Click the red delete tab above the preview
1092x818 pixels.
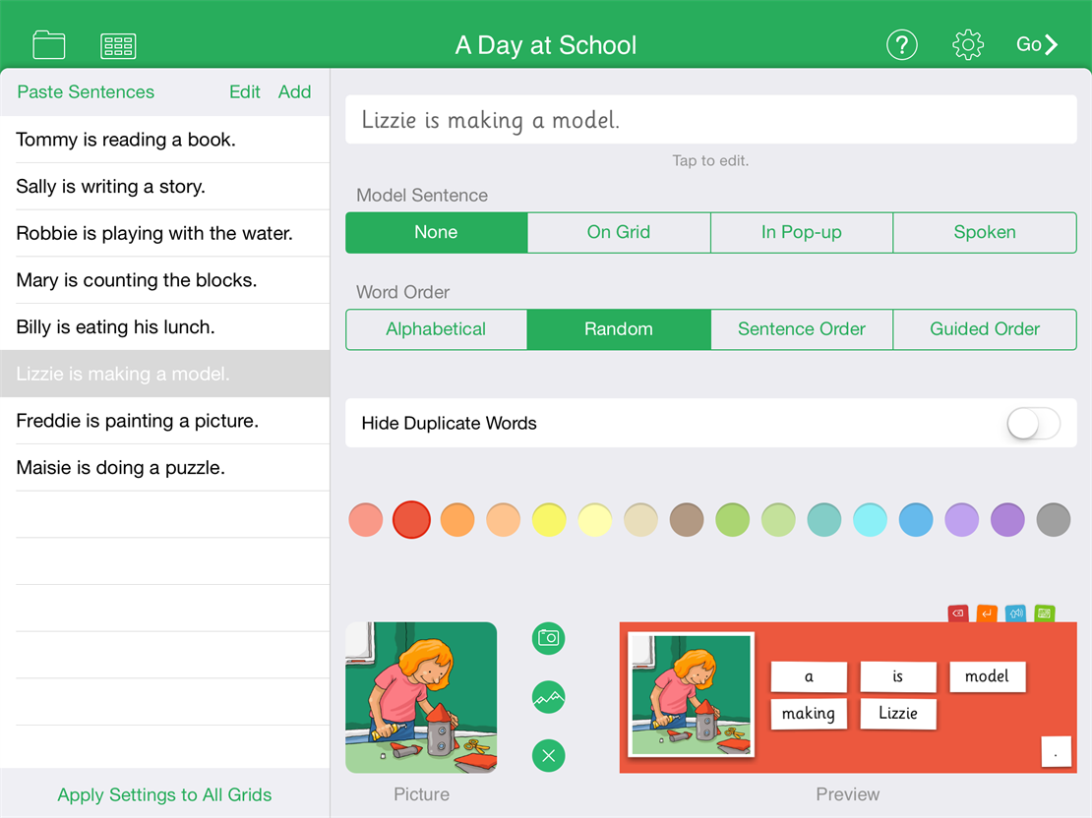click(958, 613)
